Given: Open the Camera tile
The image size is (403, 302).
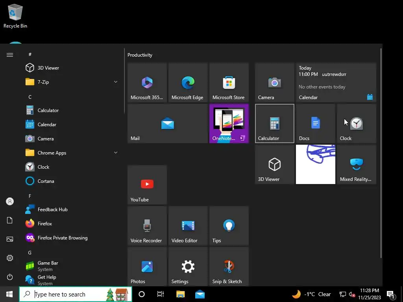Looking at the screenshot, I should point(274,83).
